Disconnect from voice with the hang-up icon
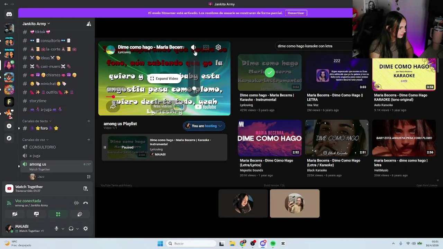 (85, 203)
